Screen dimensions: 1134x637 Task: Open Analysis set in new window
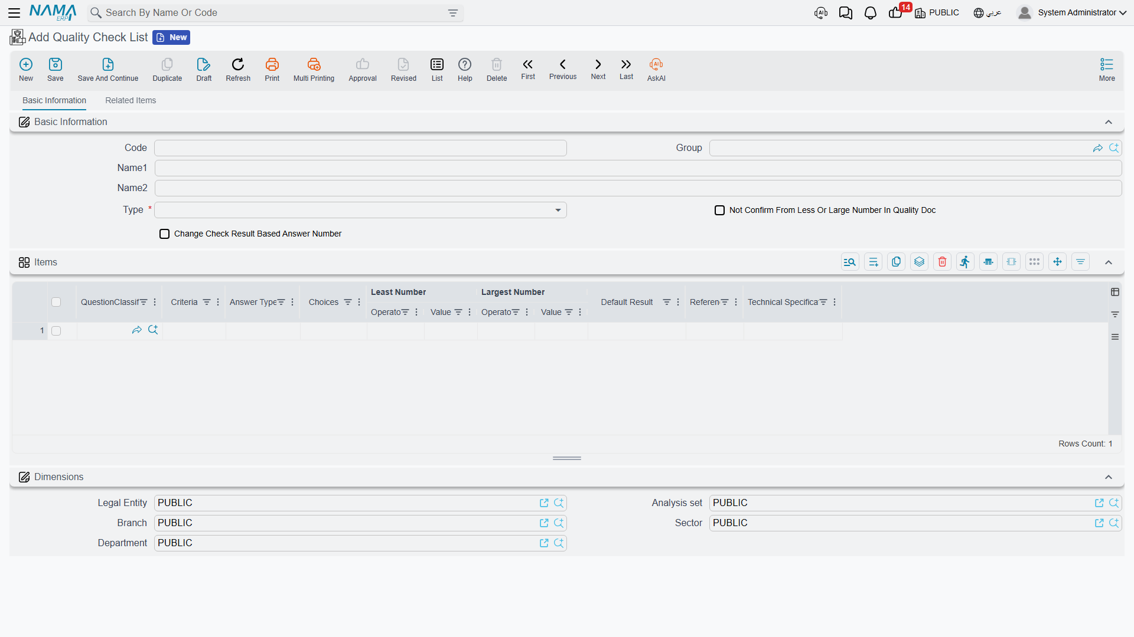point(1099,503)
